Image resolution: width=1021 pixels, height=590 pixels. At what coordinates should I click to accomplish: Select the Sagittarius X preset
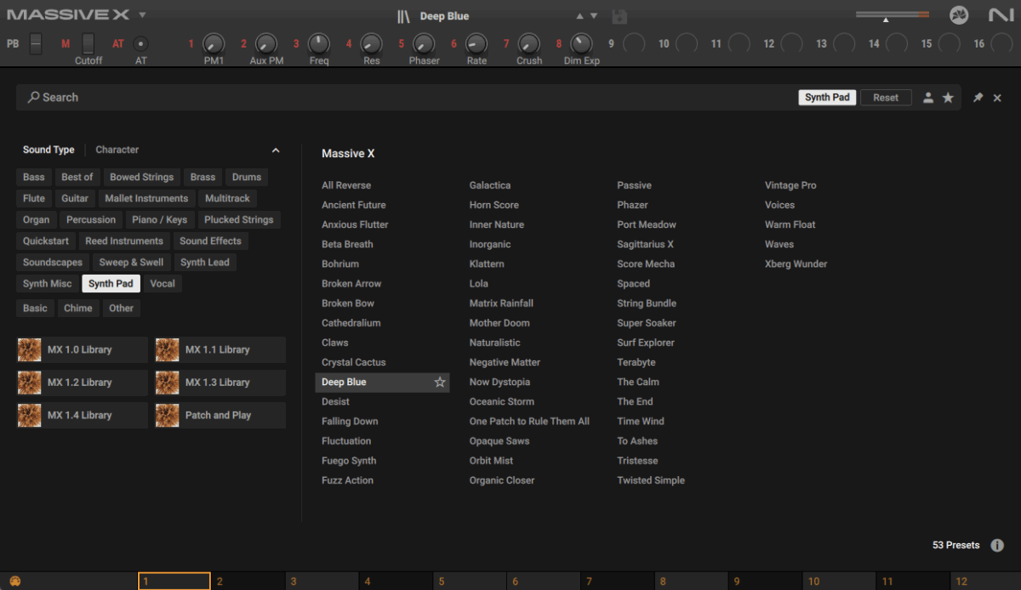[646, 245]
